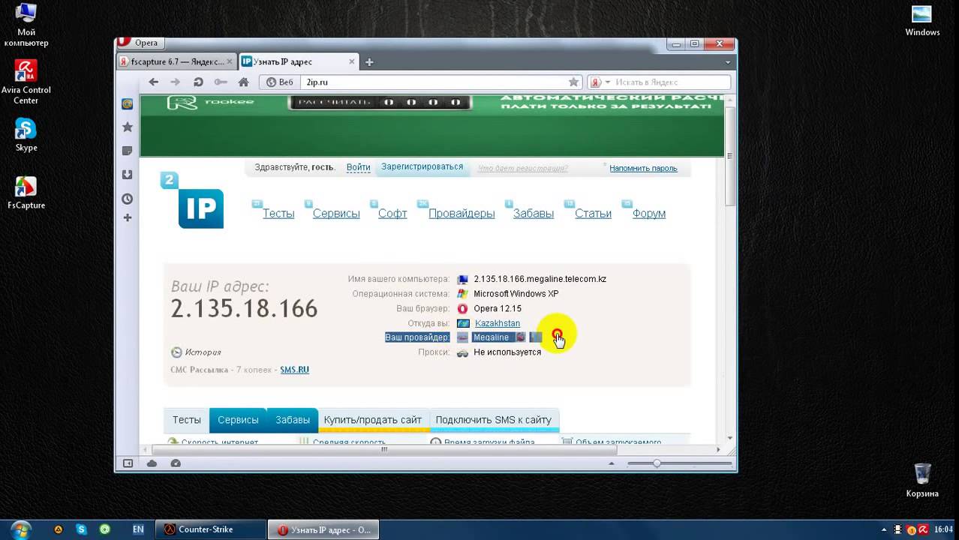Bookmark this page with the star

tap(573, 82)
